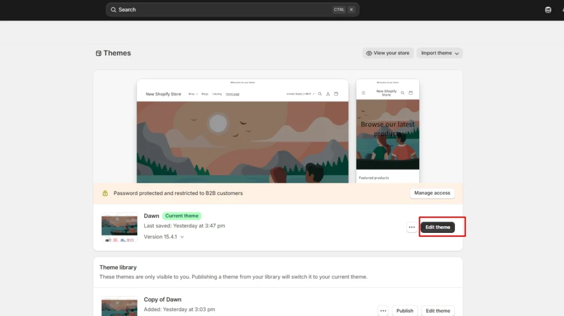The width and height of the screenshot is (564, 316).
Task: Click the Copy of Dawn theme name
Action: point(162,299)
